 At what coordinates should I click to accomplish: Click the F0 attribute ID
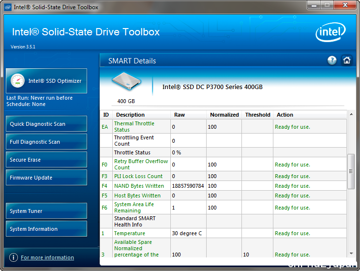coord(105,165)
